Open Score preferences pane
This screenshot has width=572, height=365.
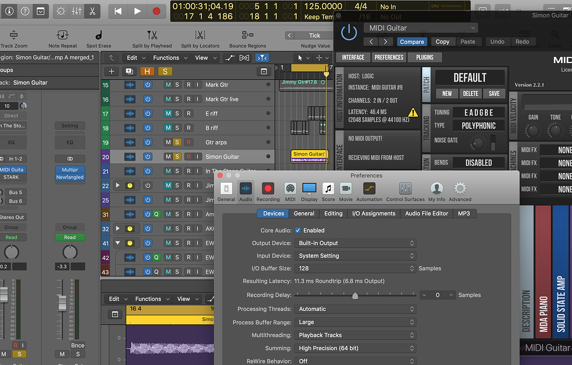point(328,190)
